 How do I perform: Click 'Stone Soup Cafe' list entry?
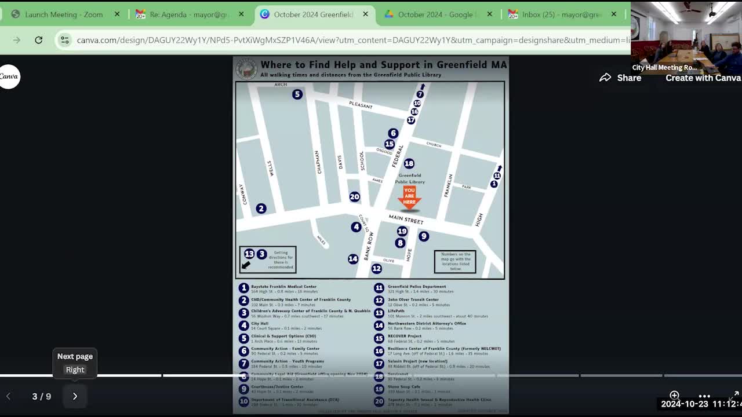404,386
